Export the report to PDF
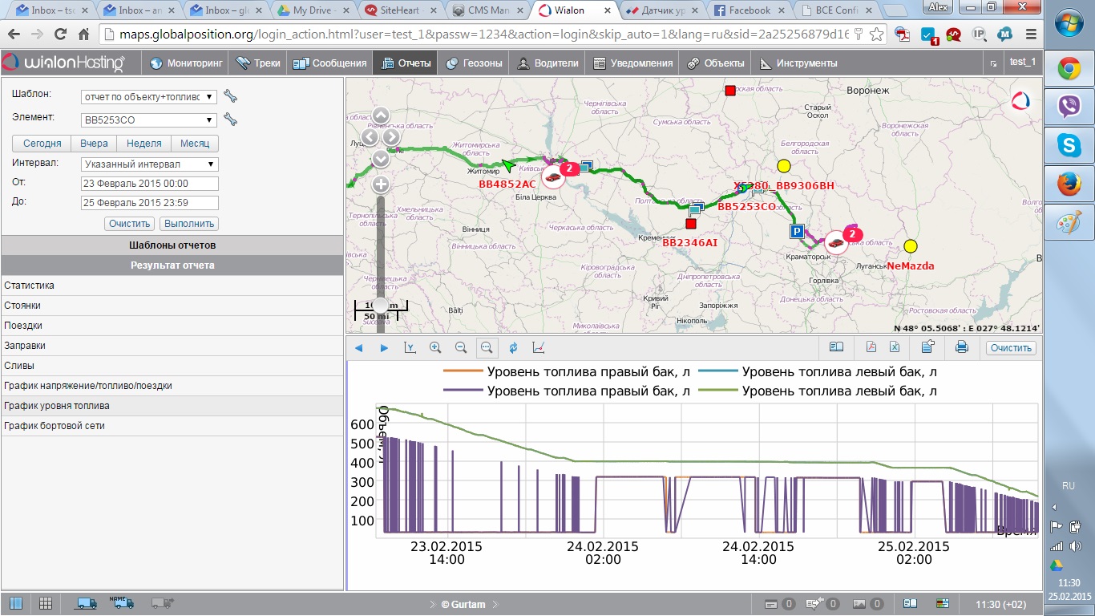Image resolution: width=1095 pixels, height=616 pixels. click(x=871, y=347)
